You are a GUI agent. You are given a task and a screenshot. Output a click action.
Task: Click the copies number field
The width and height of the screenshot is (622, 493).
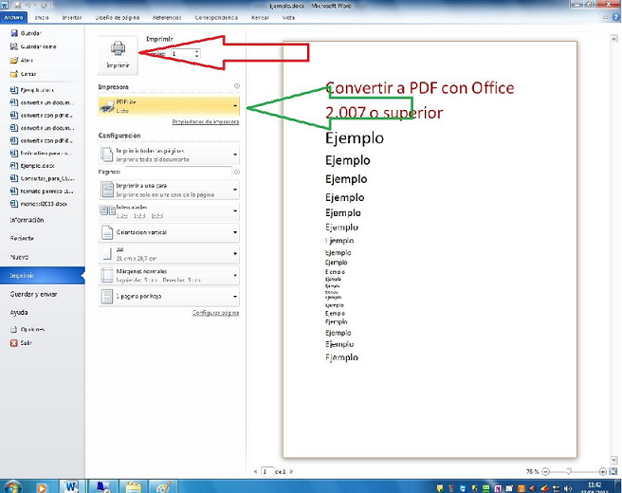[x=182, y=53]
